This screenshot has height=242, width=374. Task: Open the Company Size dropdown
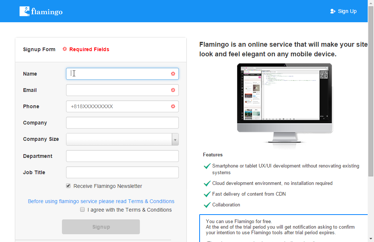pyautogui.click(x=122, y=139)
